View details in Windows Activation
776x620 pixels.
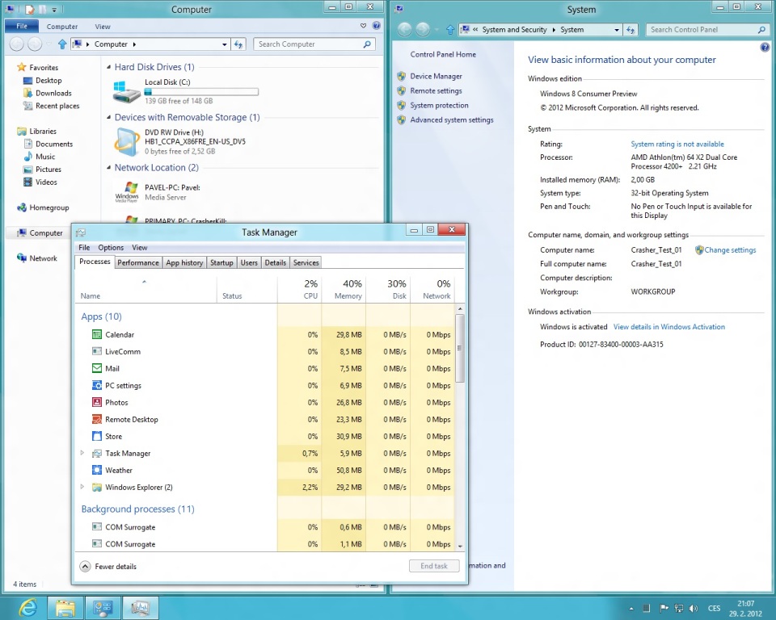coord(669,327)
